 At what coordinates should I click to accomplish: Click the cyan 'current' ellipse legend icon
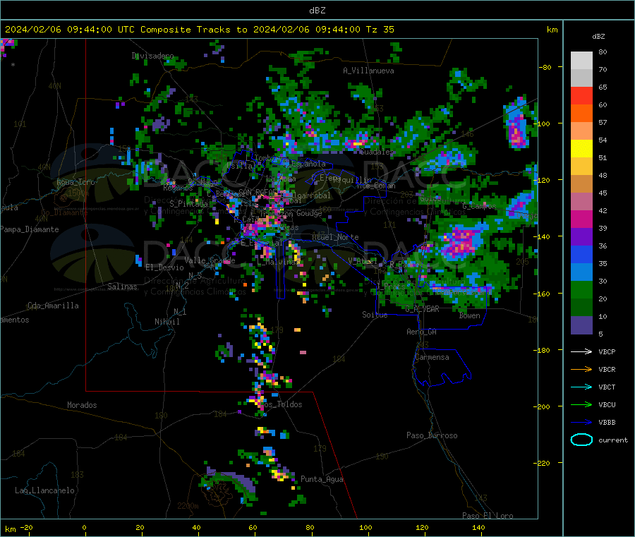(x=581, y=440)
